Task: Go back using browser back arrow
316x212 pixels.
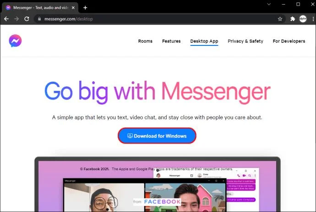Action: click(x=6, y=19)
